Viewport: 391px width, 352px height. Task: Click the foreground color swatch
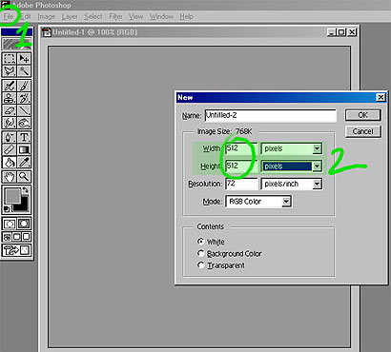(12, 196)
